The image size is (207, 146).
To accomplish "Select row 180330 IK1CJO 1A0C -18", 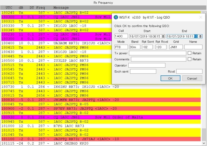I will click(56, 26).
